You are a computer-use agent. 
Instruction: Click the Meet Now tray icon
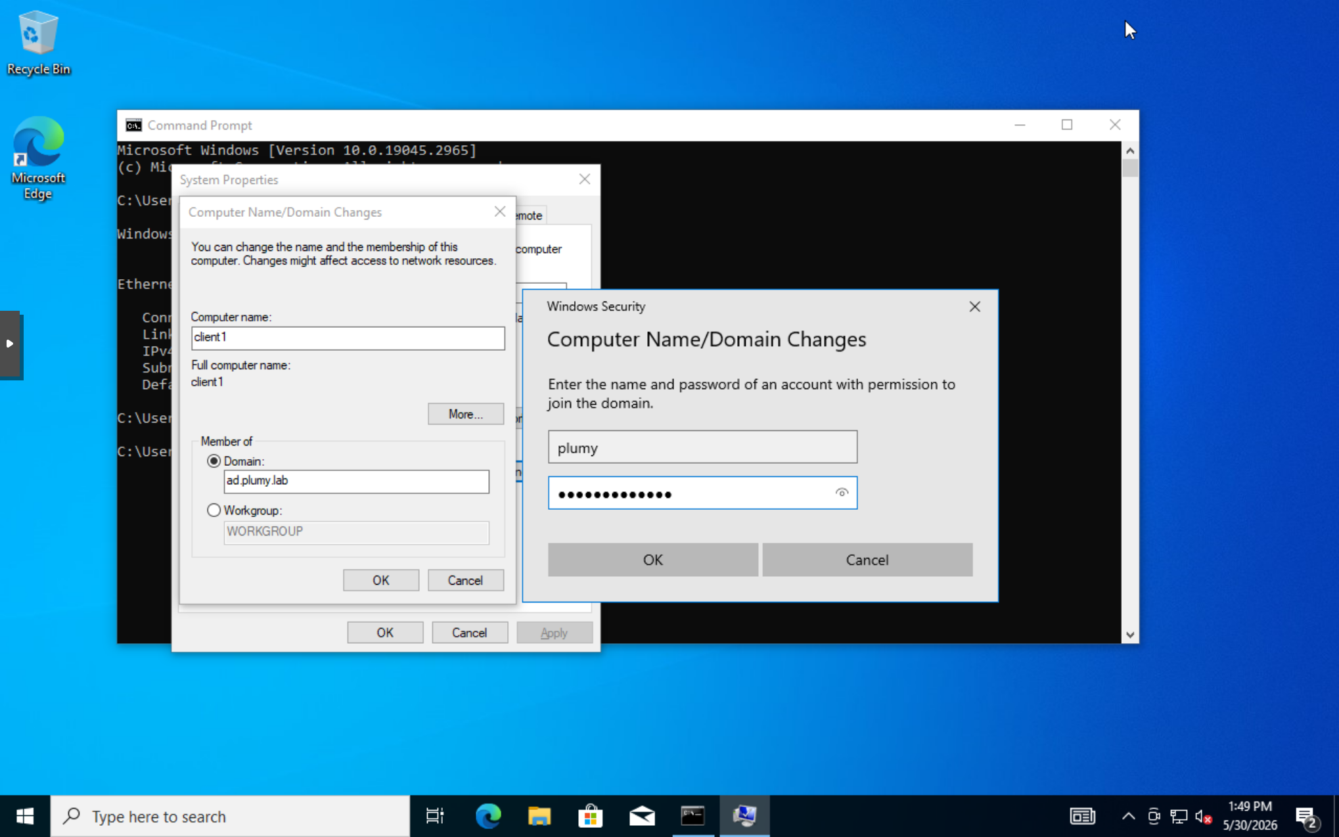point(1154,816)
